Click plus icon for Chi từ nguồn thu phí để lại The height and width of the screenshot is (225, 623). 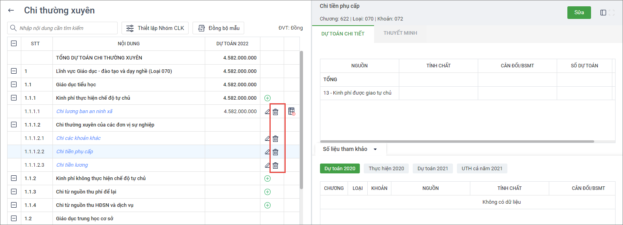click(268, 192)
